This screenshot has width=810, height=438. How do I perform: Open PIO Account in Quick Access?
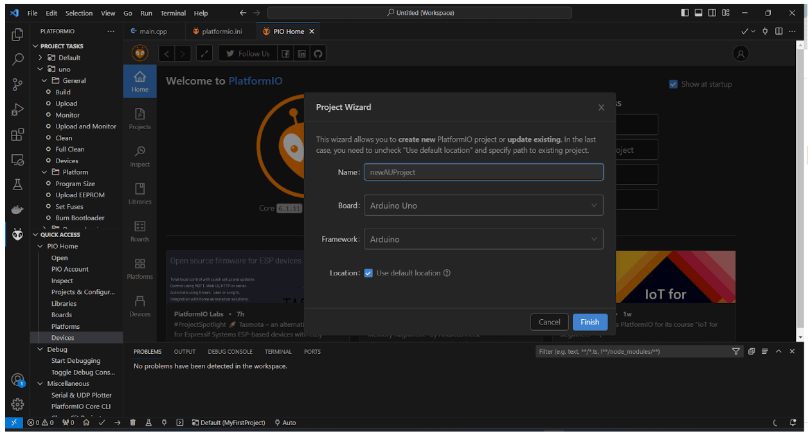[70, 269]
